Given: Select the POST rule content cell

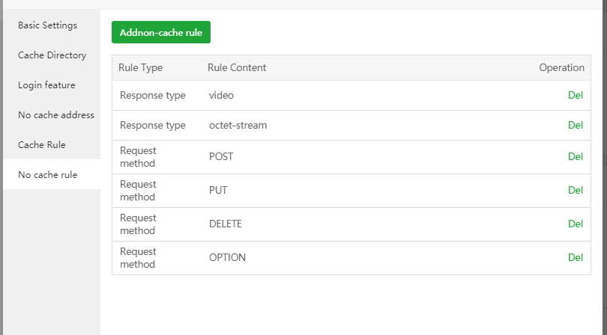Looking at the screenshot, I should pos(221,157).
